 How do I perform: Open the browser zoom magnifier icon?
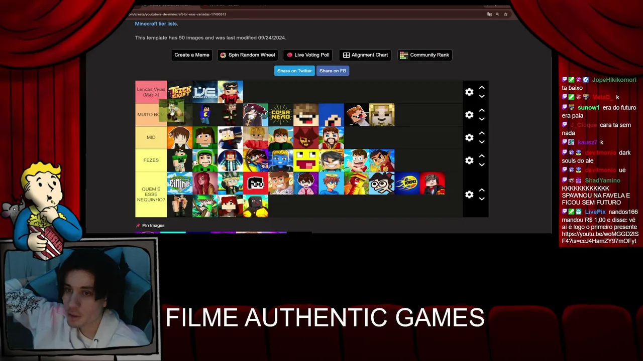pos(497,14)
